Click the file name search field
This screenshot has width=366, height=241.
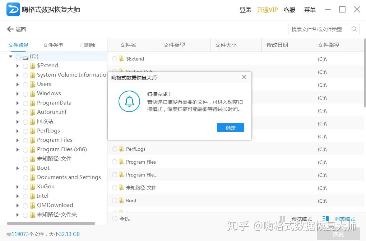pyautogui.click(x=320, y=29)
